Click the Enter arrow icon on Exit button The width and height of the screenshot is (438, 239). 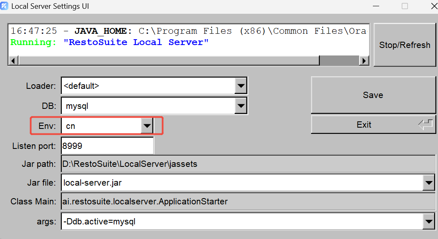click(425, 125)
